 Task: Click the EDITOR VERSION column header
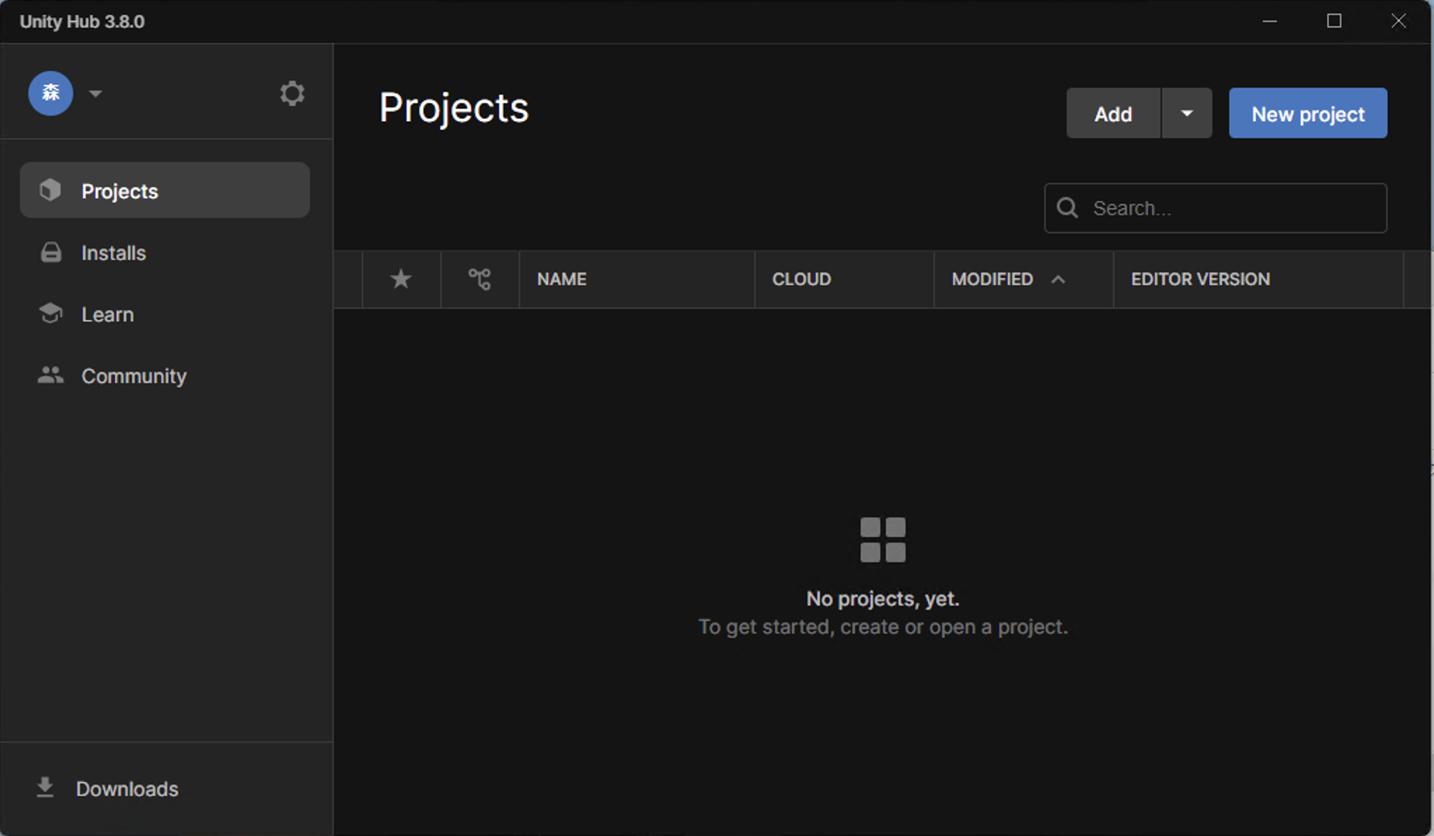(1200, 279)
